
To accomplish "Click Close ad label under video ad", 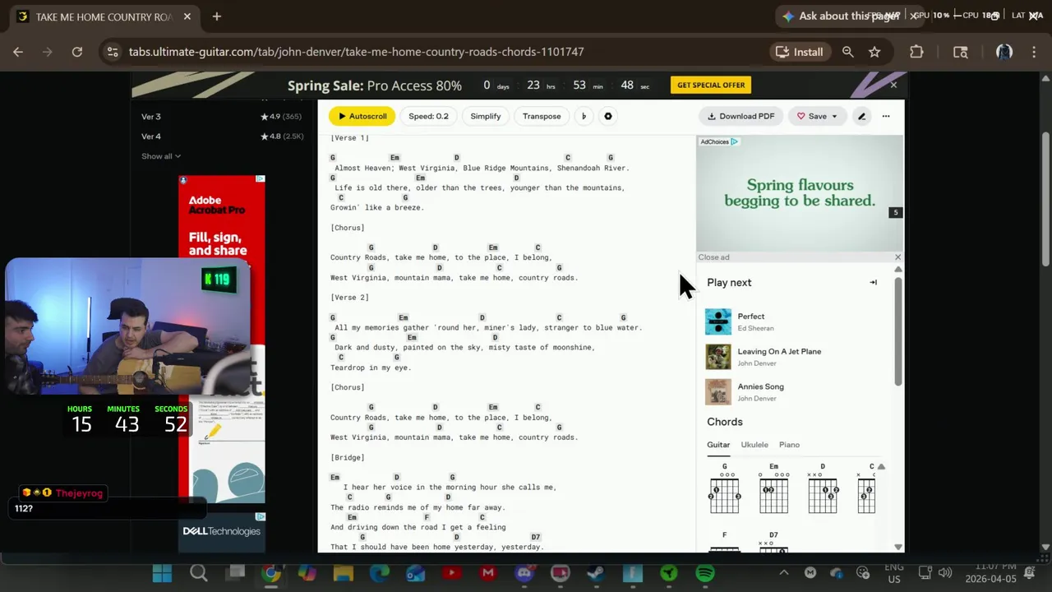I will click(x=713, y=257).
